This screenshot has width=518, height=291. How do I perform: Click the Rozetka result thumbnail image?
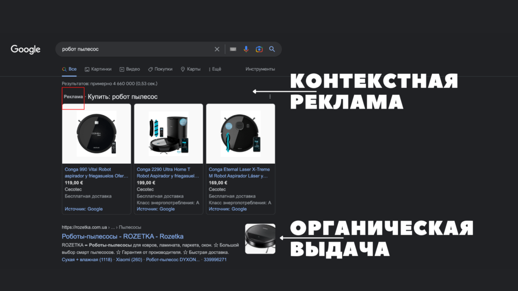261,239
